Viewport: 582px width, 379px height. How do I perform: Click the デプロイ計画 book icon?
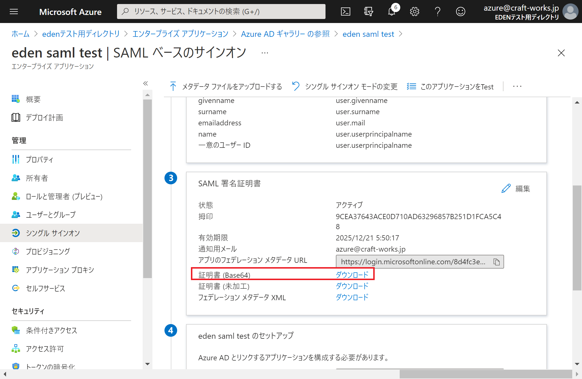point(16,117)
